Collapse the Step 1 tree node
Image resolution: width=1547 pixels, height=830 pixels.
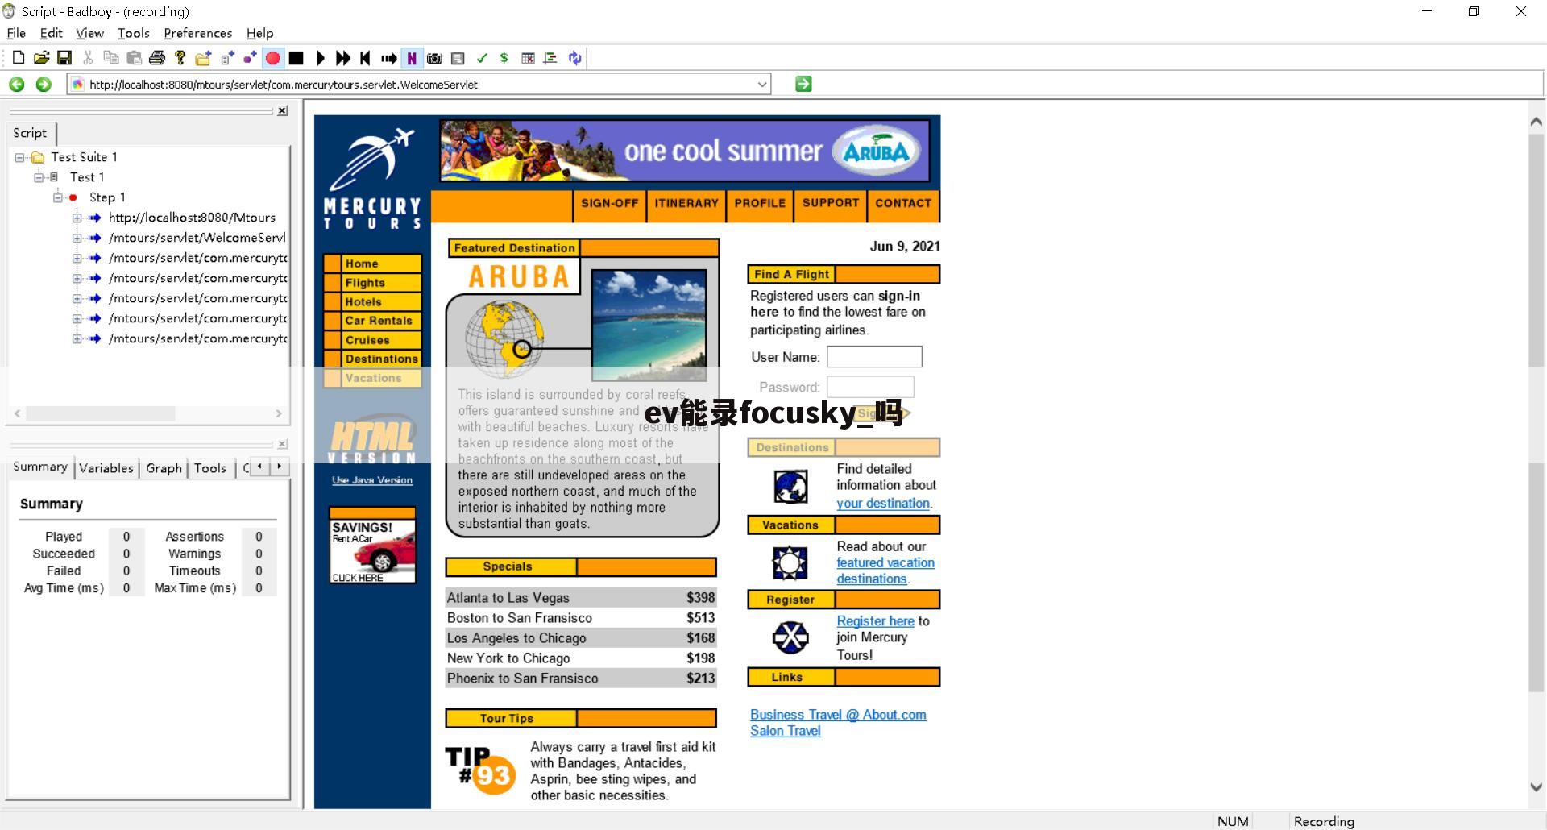58,198
